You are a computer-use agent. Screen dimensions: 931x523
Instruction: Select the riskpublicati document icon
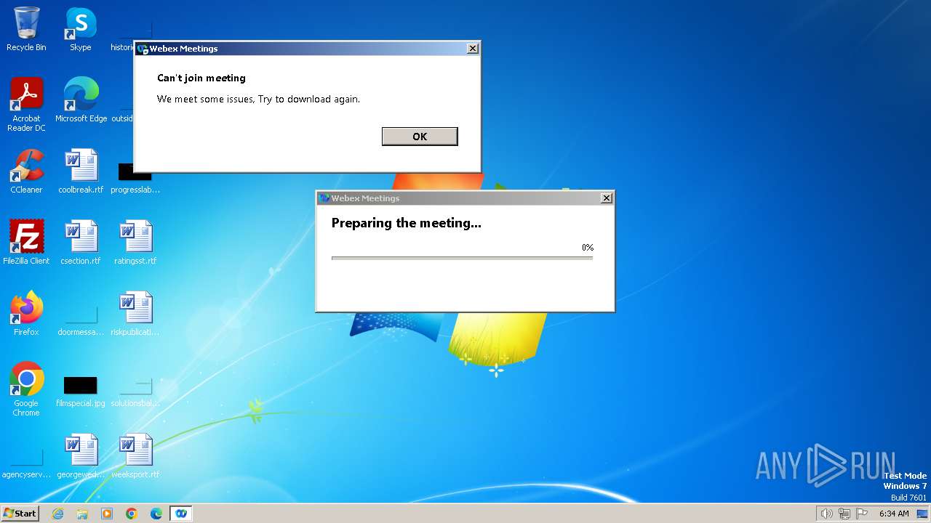click(x=135, y=314)
